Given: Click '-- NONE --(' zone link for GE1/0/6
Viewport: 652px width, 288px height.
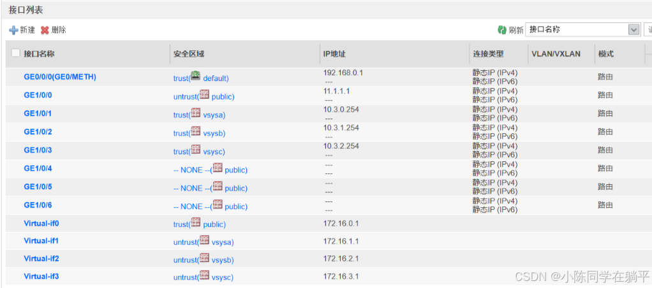Looking at the screenshot, I should [193, 206].
